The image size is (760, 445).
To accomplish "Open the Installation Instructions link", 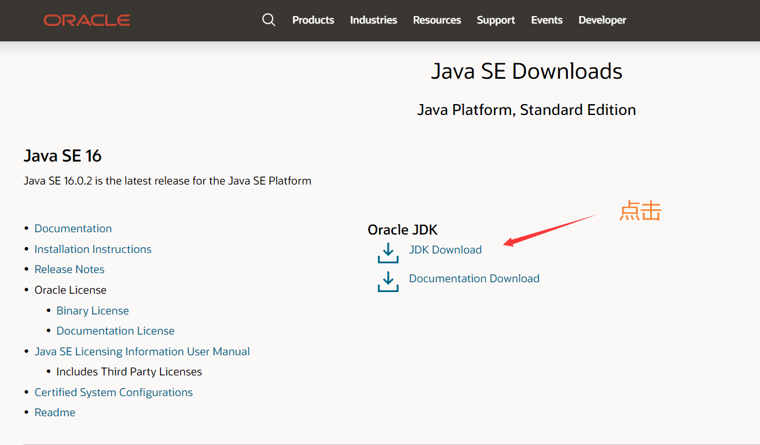I will coord(93,248).
